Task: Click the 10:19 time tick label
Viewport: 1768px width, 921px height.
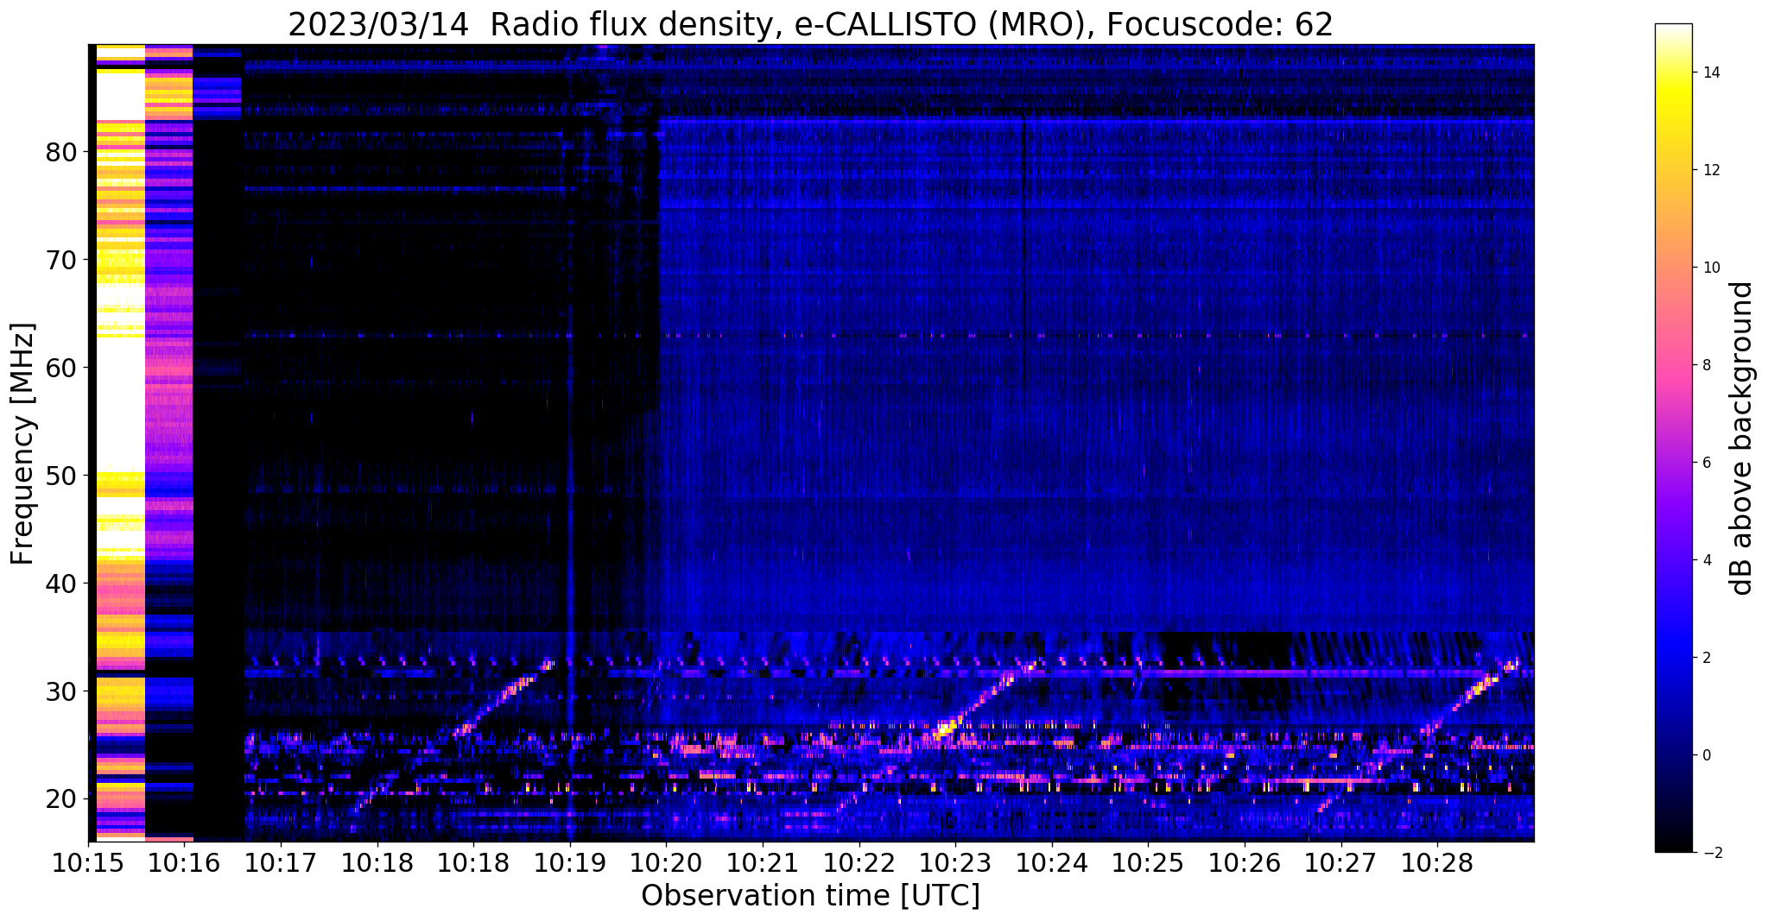Action: [x=570, y=863]
